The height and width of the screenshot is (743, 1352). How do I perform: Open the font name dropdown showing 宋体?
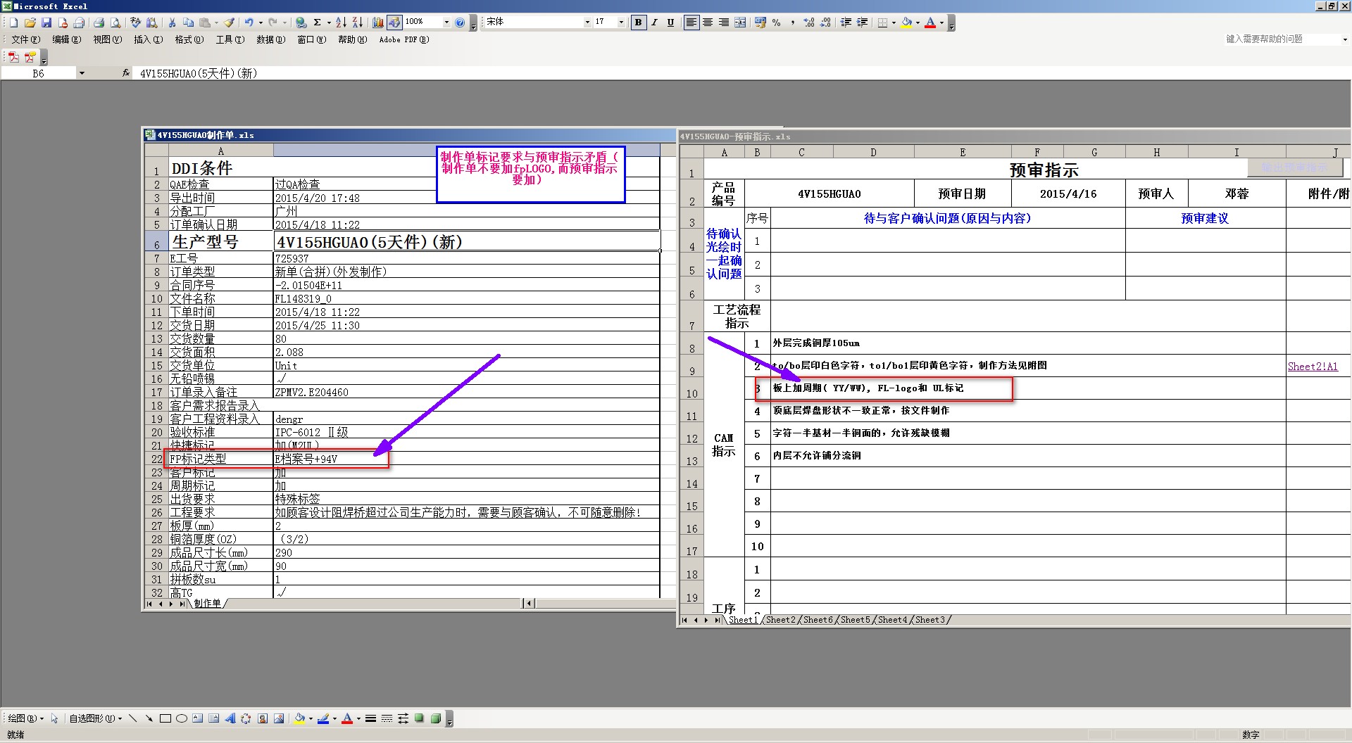(587, 23)
